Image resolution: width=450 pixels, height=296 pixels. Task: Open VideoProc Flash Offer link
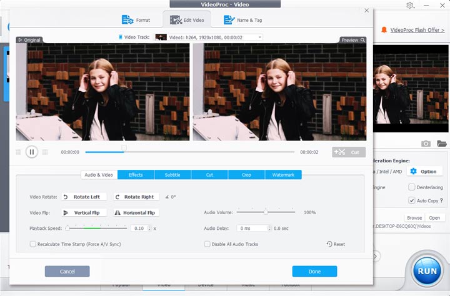[x=417, y=30]
